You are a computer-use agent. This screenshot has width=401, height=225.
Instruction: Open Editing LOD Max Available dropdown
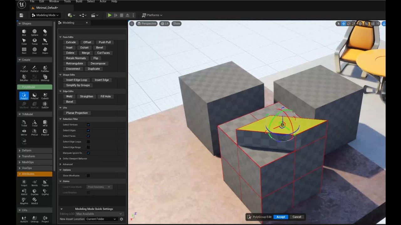point(99,214)
